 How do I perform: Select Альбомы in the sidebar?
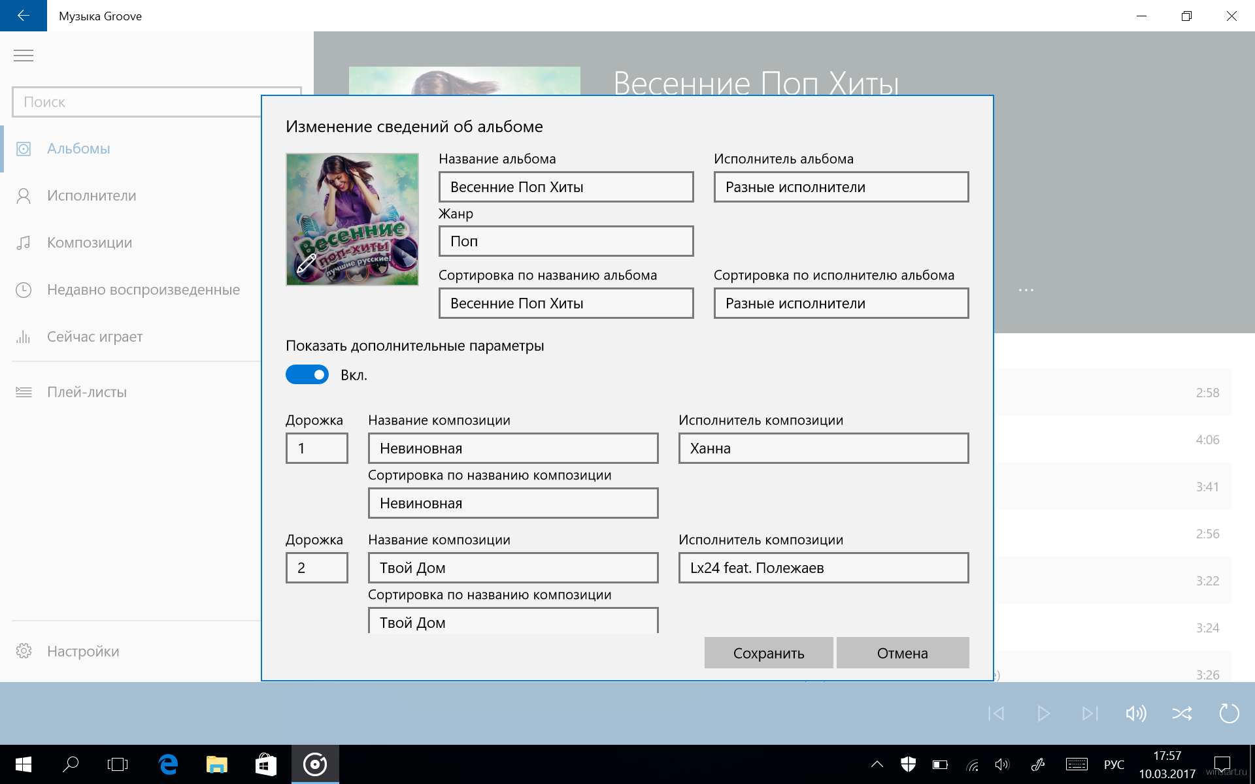[x=78, y=149]
